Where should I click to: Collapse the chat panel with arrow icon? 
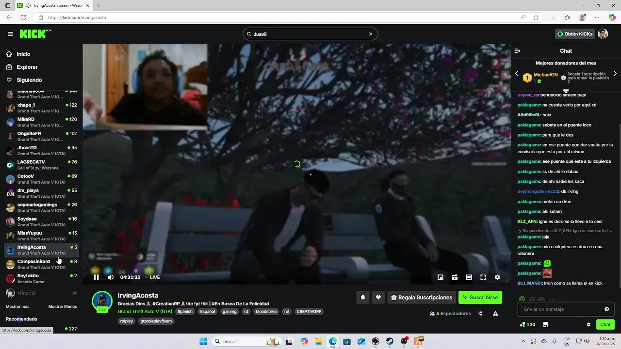(517, 51)
